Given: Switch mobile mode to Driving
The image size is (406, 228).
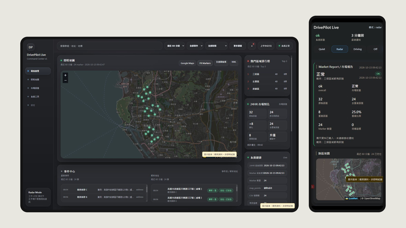Looking at the screenshot, I should (358, 49).
